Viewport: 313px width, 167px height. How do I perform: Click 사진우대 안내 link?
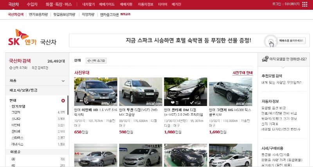[243, 73]
